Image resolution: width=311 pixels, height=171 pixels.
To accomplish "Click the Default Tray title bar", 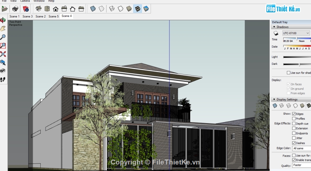I will tap(291, 22).
